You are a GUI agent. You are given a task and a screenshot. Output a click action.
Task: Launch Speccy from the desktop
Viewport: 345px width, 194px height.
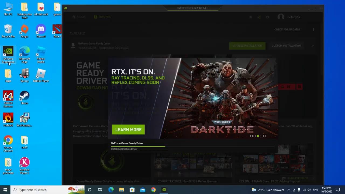[x=25, y=75]
